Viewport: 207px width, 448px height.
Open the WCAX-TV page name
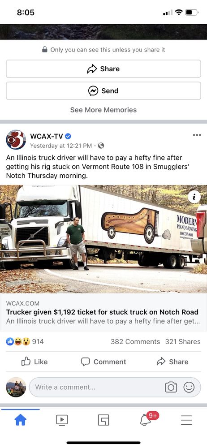(47, 136)
